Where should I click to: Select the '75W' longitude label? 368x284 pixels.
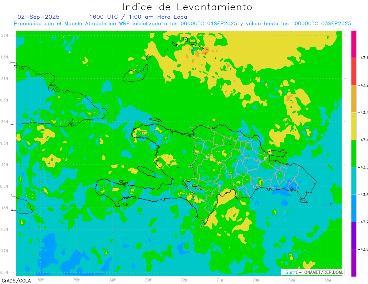[x=76, y=280]
